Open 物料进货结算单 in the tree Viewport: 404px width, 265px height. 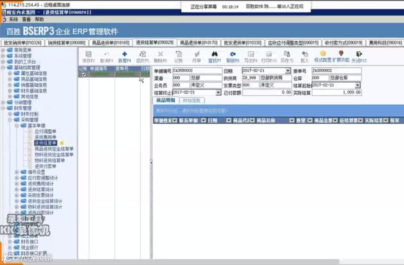click(50, 160)
